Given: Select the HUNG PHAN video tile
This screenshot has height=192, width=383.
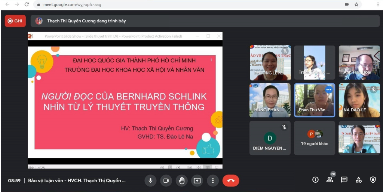Looking at the screenshot, I should pos(270,100).
